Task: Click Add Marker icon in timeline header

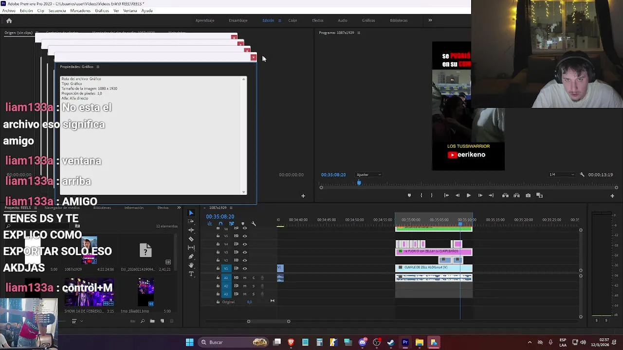Action: tap(243, 224)
